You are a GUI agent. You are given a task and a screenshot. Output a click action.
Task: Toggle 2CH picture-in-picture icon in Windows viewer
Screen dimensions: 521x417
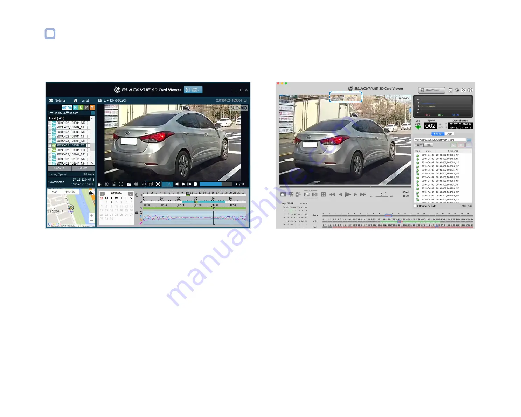pyautogui.click(x=151, y=184)
